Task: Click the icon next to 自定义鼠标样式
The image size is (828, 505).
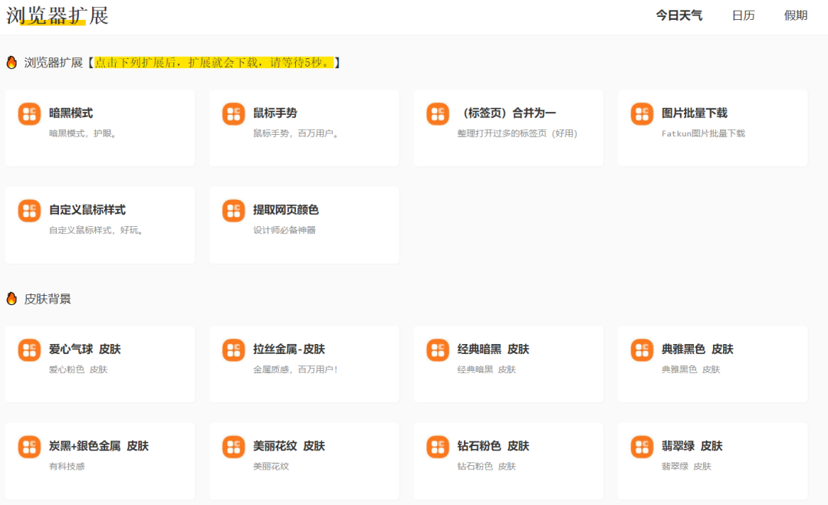Action: coord(30,211)
